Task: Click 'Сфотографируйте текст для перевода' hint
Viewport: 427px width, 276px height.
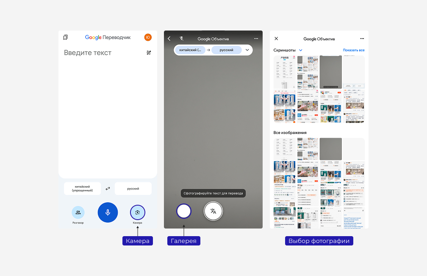Action: pos(213,193)
